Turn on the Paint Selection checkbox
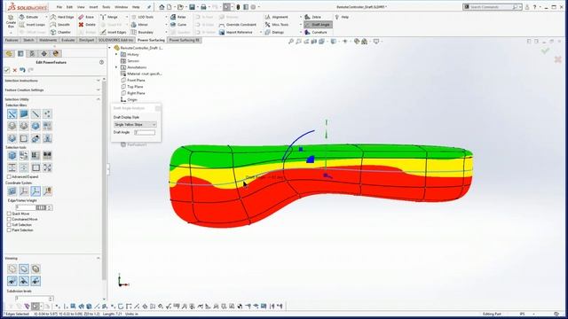The width and height of the screenshot is (568, 319). pyautogui.click(x=9, y=230)
